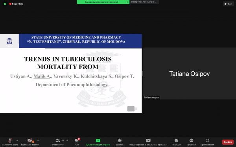Expand video options arrow beside camera
Viewport: 236px width, 147px height.
[x=38, y=141]
